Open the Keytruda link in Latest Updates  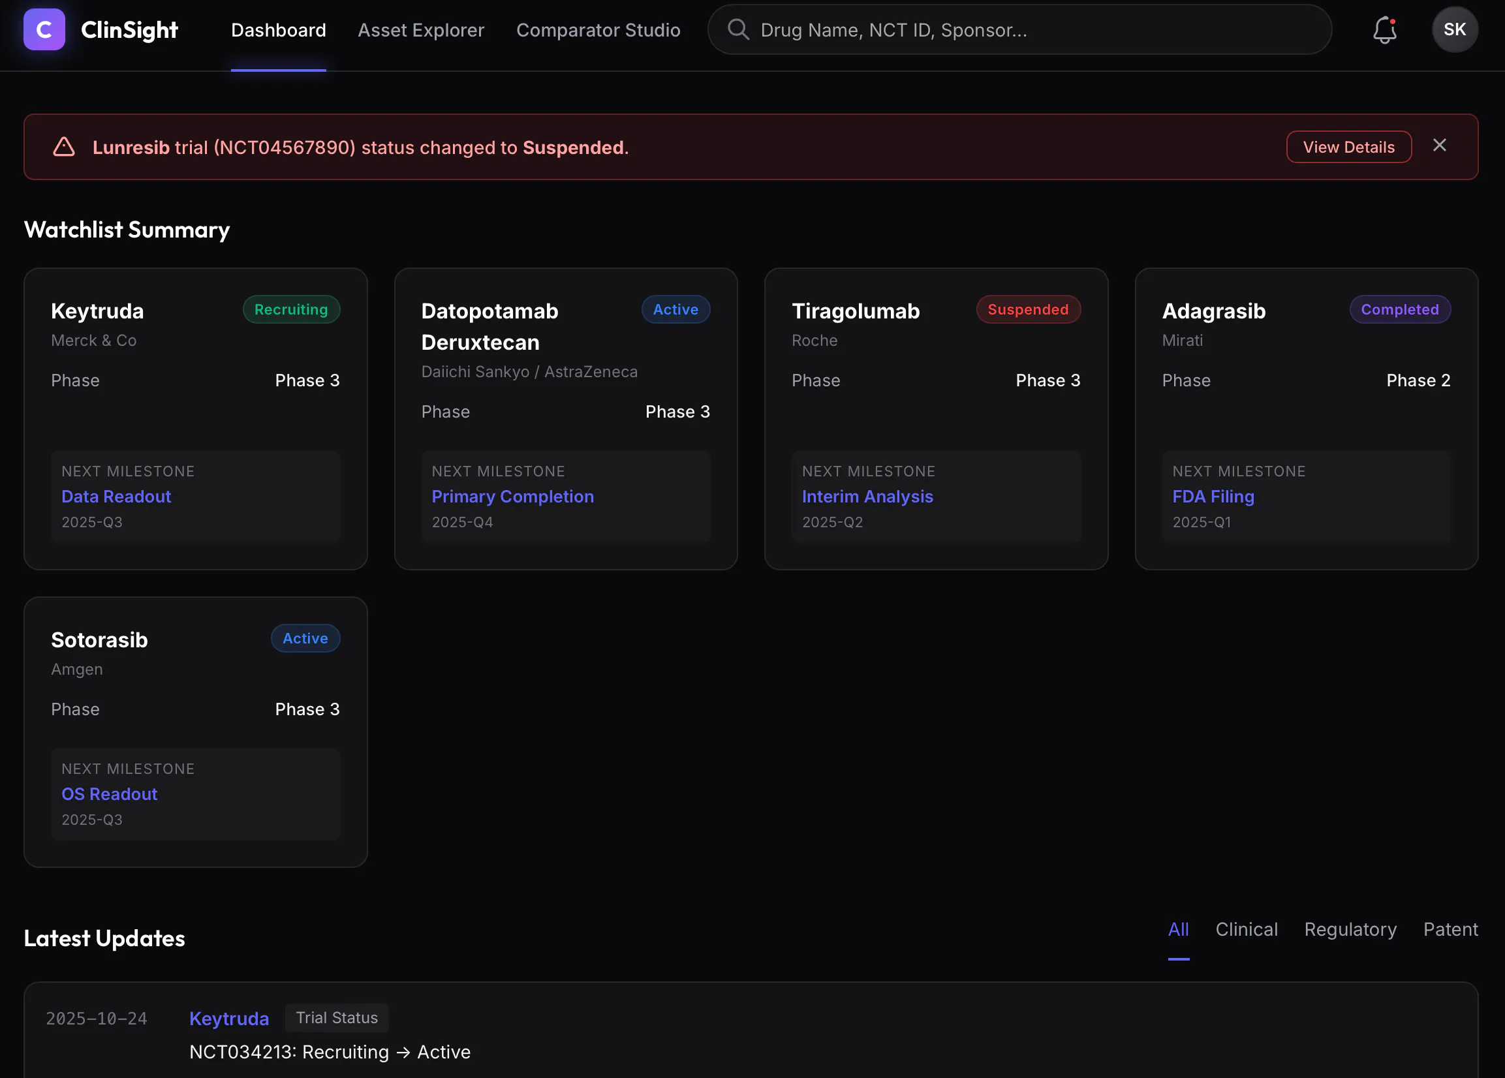(x=229, y=1017)
